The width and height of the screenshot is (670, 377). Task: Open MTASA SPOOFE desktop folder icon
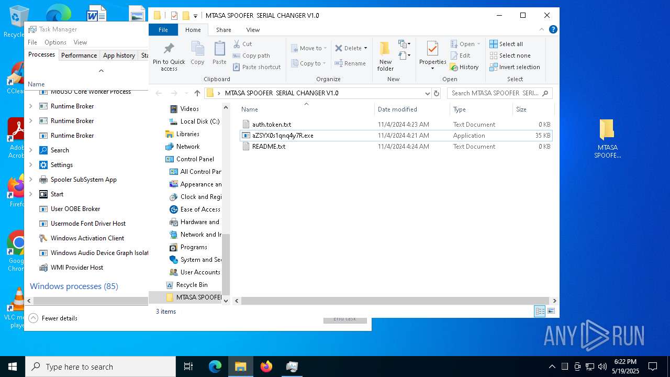coord(607,139)
